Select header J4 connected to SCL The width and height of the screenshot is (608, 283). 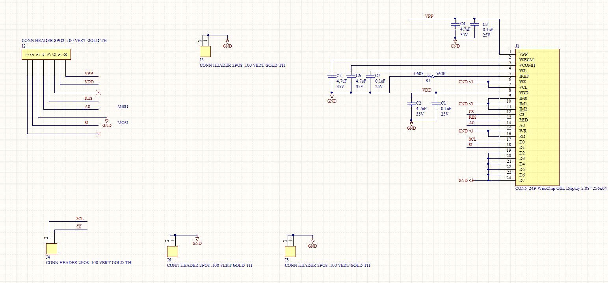52,248
